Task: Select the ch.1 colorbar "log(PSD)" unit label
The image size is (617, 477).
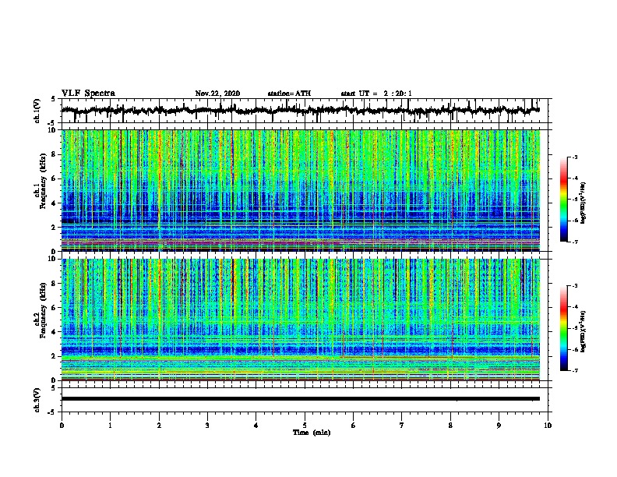Action: pyautogui.click(x=584, y=203)
